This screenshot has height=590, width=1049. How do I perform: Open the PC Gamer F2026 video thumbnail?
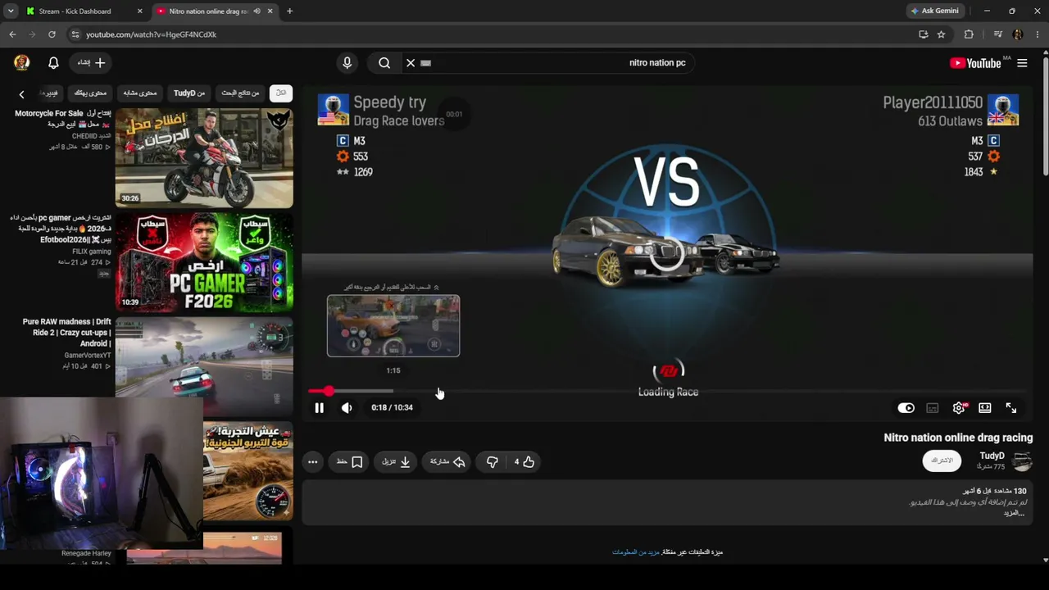tap(204, 262)
